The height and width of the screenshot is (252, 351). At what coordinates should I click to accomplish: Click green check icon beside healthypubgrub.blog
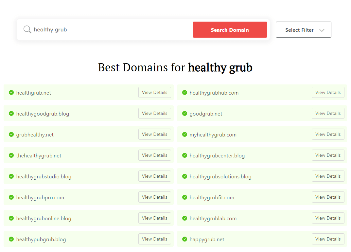pos(11,239)
